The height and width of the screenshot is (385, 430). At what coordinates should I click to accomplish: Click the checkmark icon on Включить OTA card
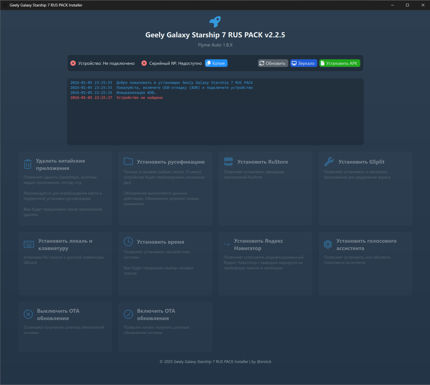(128, 314)
